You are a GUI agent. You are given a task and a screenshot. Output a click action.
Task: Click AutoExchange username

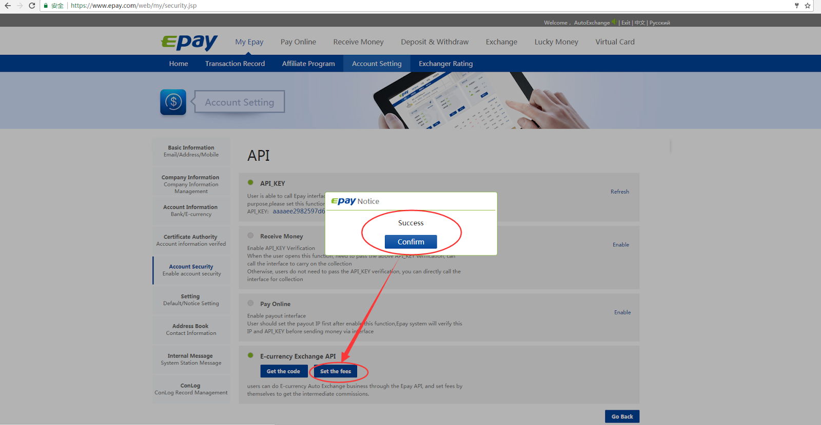point(592,23)
